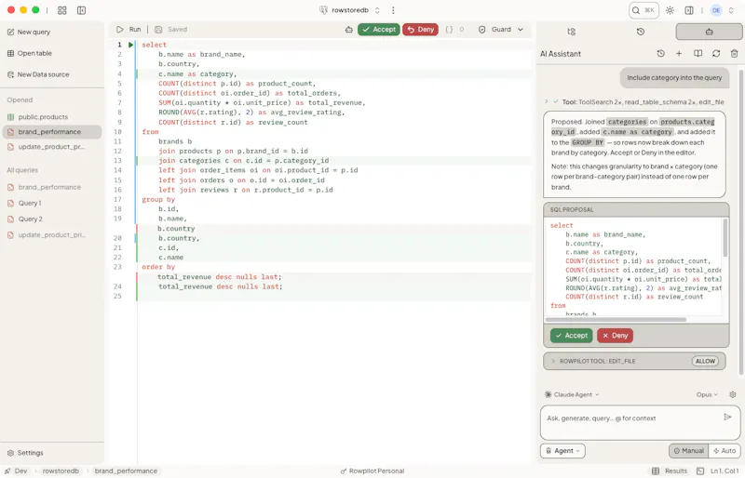Screen dimensions: 745x478
Task: Open the grid dashboard icon in title bar
Action: (61, 10)
